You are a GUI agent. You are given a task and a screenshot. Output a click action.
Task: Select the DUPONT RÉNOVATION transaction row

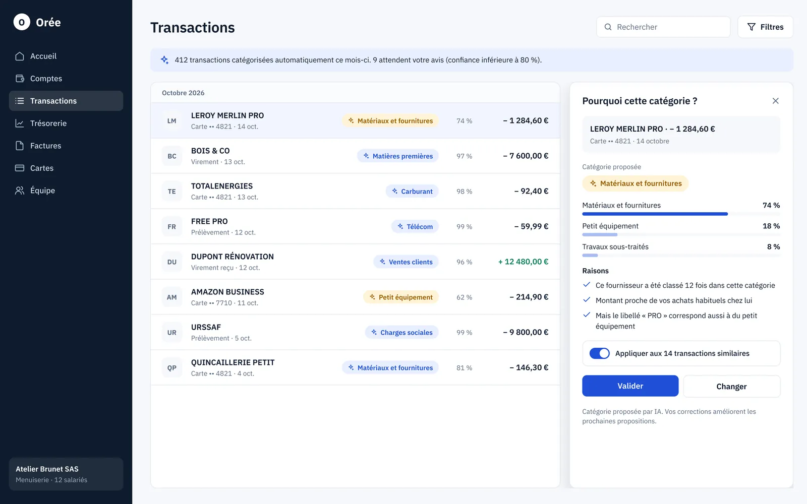coord(355,262)
